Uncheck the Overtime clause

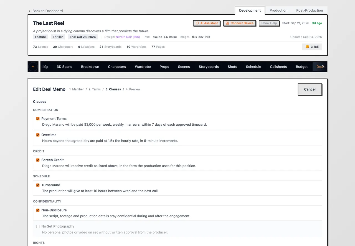coord(38,135)
